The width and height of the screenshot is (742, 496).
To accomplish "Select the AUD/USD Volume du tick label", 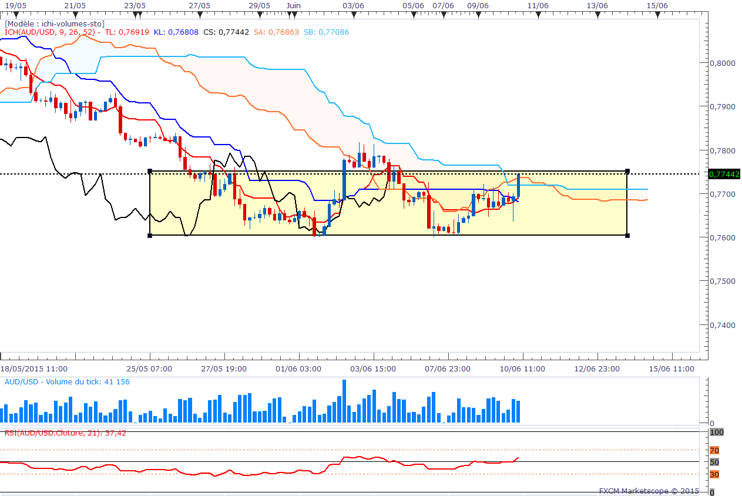I will pos(67,382).
